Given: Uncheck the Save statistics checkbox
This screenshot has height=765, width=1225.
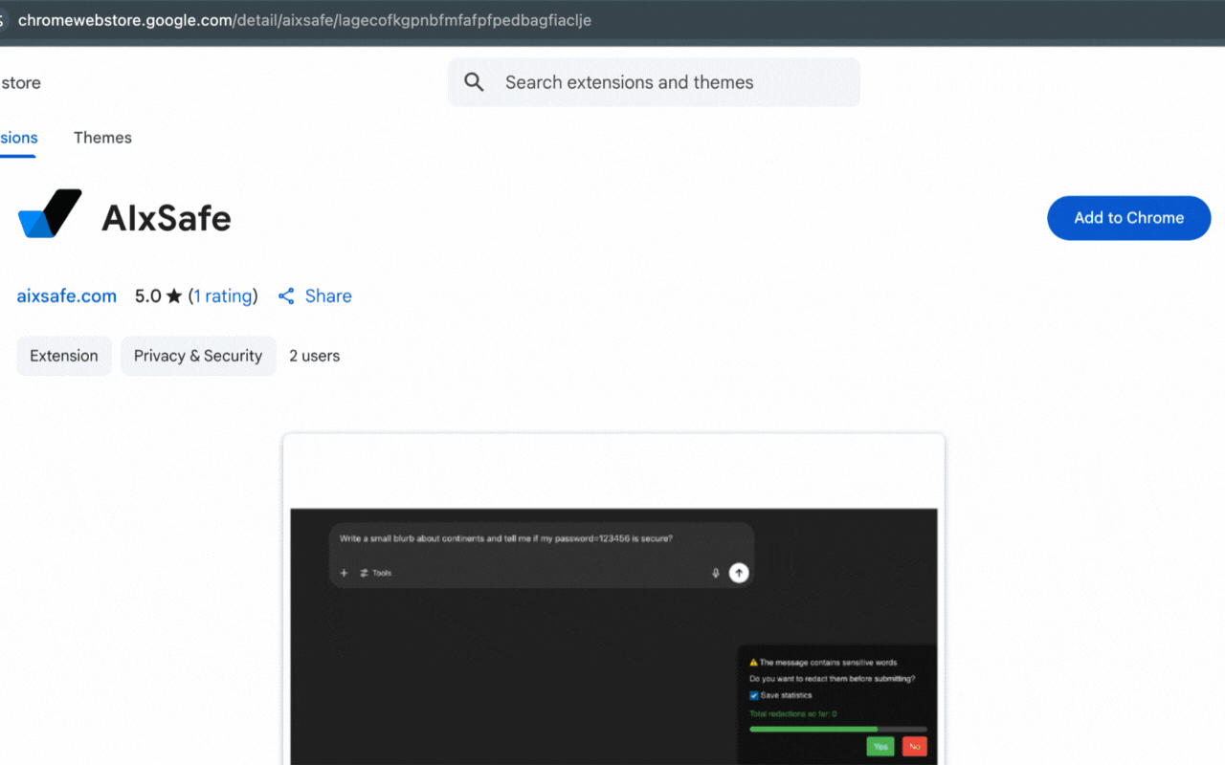Looking at the screenshot, I should [x=752, y=695].
